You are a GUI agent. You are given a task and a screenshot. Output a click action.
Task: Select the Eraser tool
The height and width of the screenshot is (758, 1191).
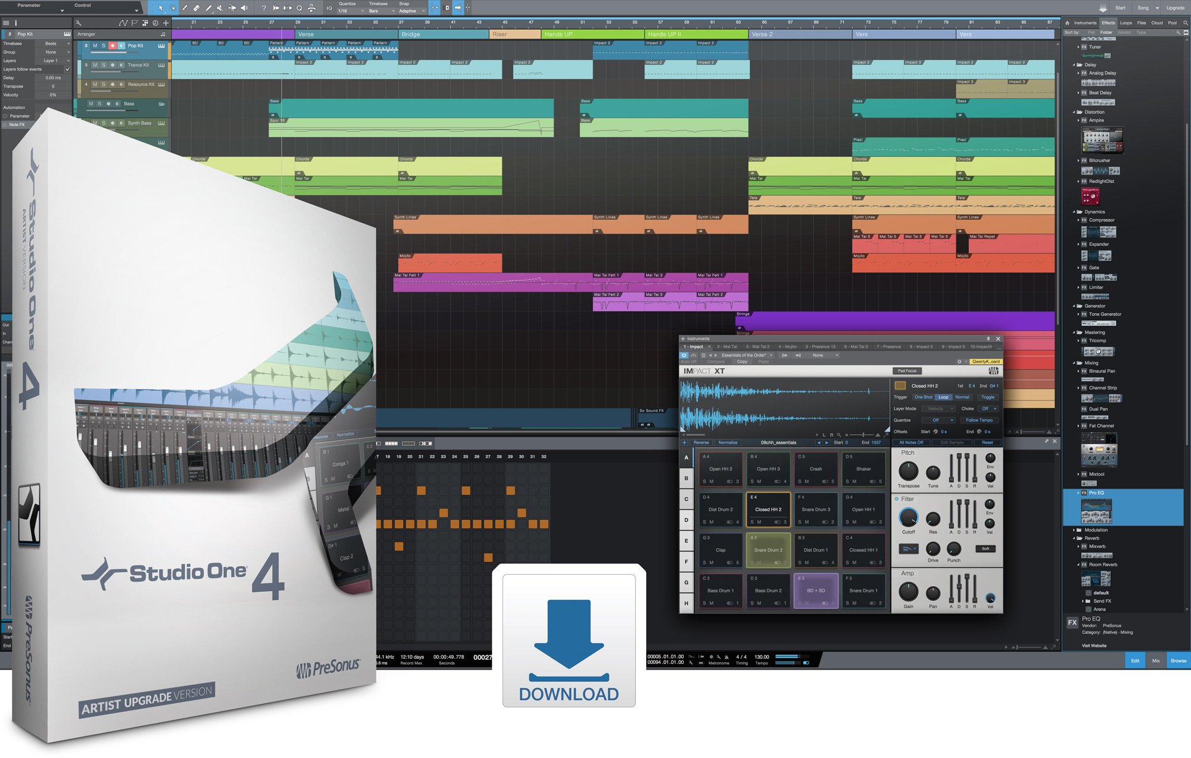[197, 8]
